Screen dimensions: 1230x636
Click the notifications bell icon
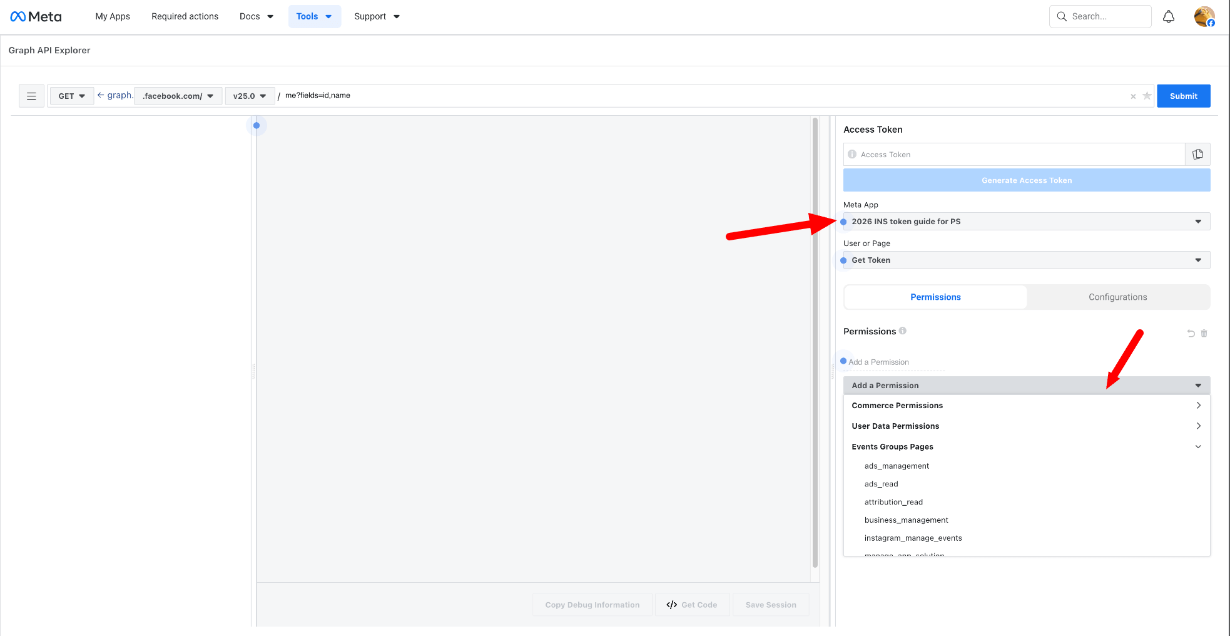(1168, 17)
